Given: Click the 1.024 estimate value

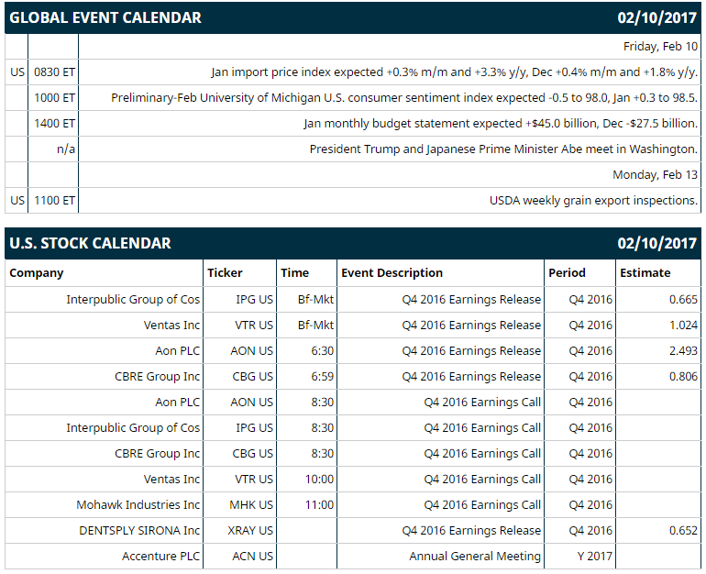Looking at the screenshot, I should click(x=683, y=326).
